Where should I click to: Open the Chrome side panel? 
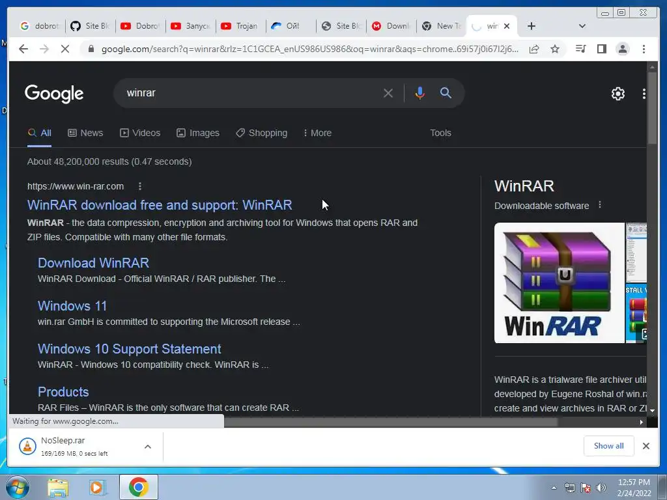click(x=601, y=49)
